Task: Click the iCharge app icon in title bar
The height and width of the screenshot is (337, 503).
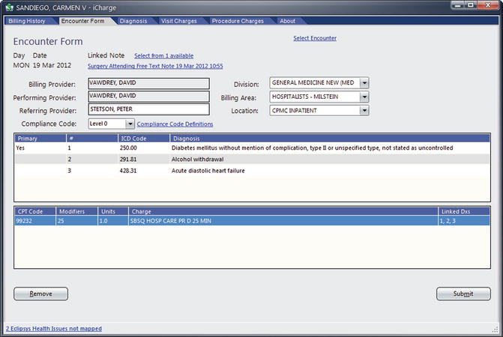Action: pos(9,7)
